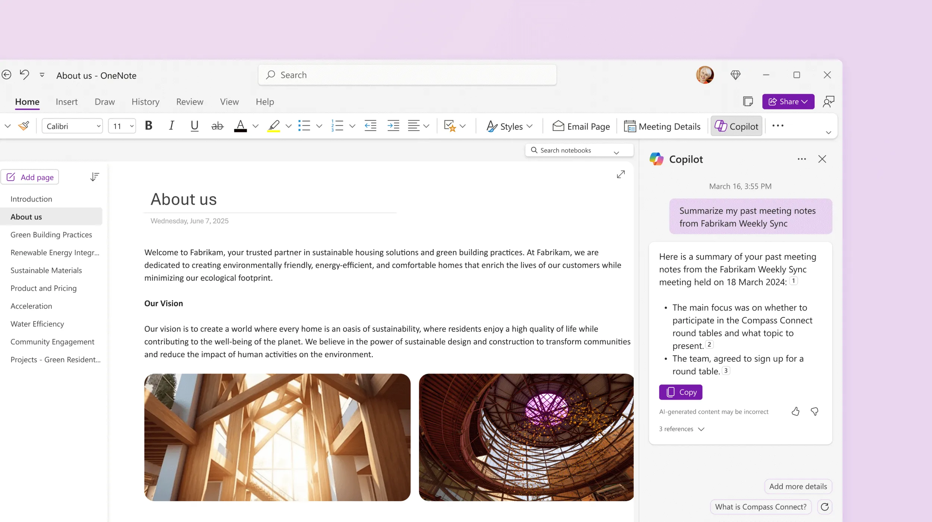Click the Italic formatting icon
Image resolution: width=932 pixels, height=522 pixels.
click(171, 126)
